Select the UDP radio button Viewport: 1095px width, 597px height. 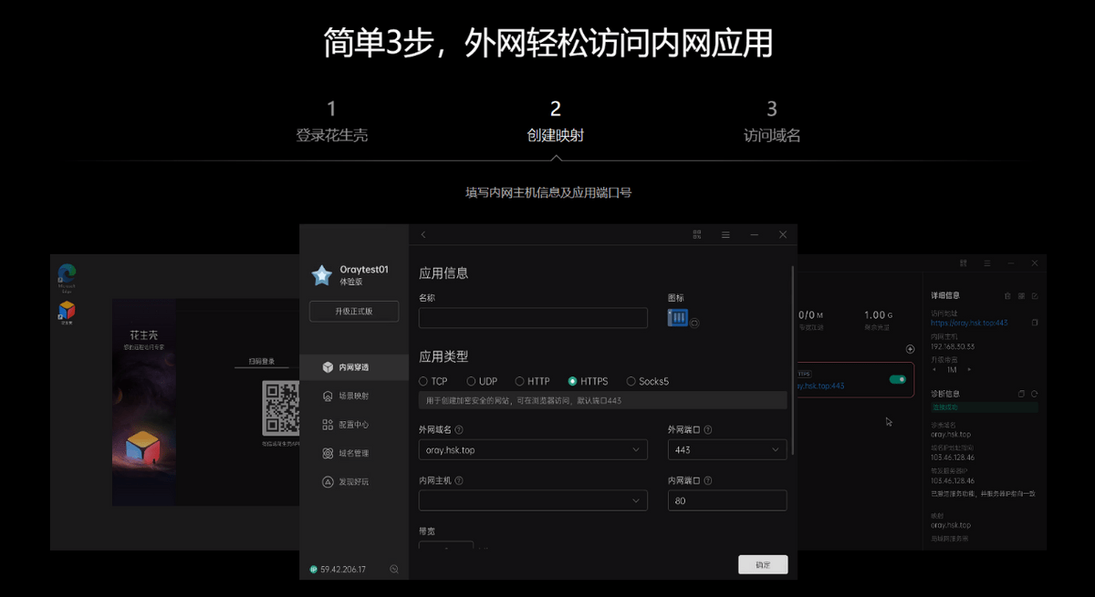pyautogui.click(x=471, y=382)
